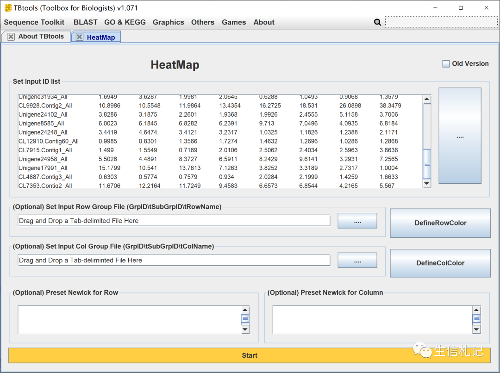
Task: Click row name CL9928.Contig2_All
Action: tap(45, 106)
